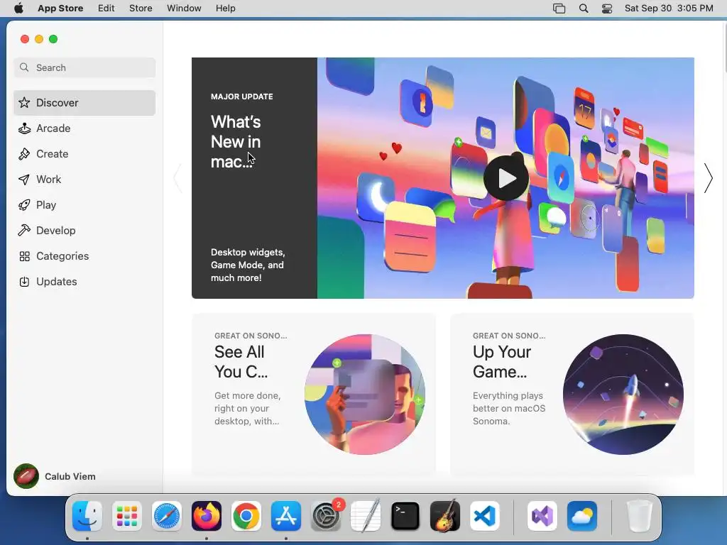727x545 pixels.
Task: Open System Settings with badge in Dock
Action: pyautogui.click(x=326, y=516)
